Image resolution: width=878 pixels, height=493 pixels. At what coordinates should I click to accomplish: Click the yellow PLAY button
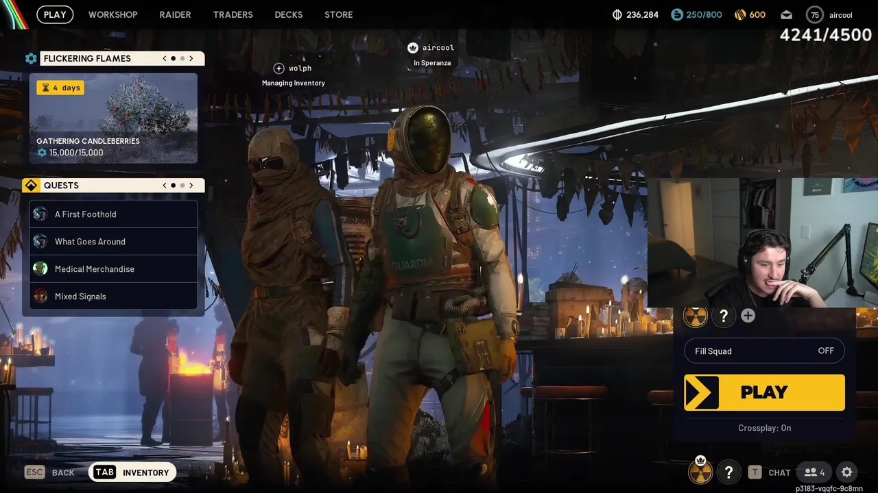tap(764, 392)
